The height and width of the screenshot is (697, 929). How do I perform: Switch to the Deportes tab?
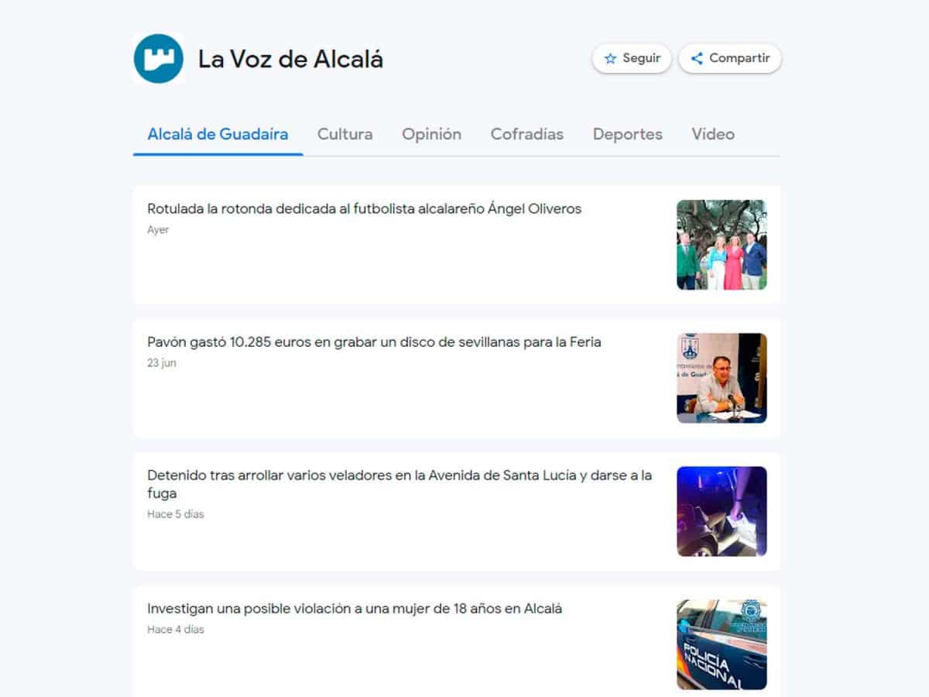click(628, 134)
